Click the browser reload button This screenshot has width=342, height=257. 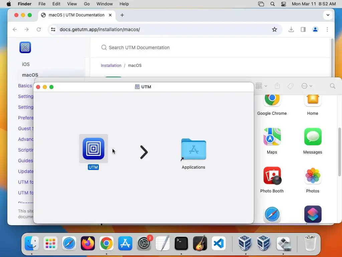click(x=39, y=29)
